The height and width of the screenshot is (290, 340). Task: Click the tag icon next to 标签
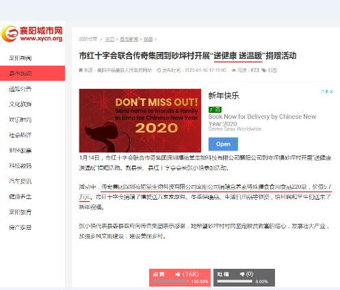264,70
